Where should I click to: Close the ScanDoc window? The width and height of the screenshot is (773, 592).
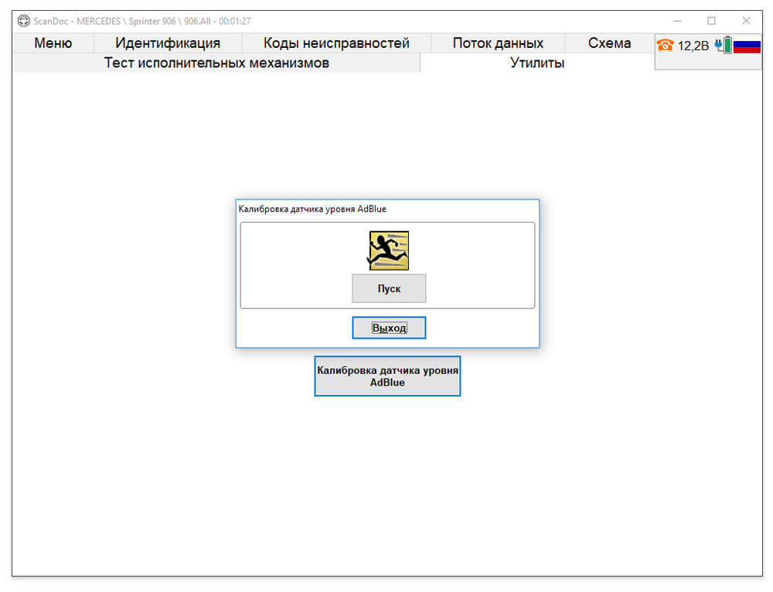[746, 21]
